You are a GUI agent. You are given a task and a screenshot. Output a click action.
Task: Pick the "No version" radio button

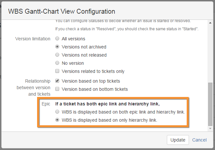pyautogui.click(x=57, y=63)
